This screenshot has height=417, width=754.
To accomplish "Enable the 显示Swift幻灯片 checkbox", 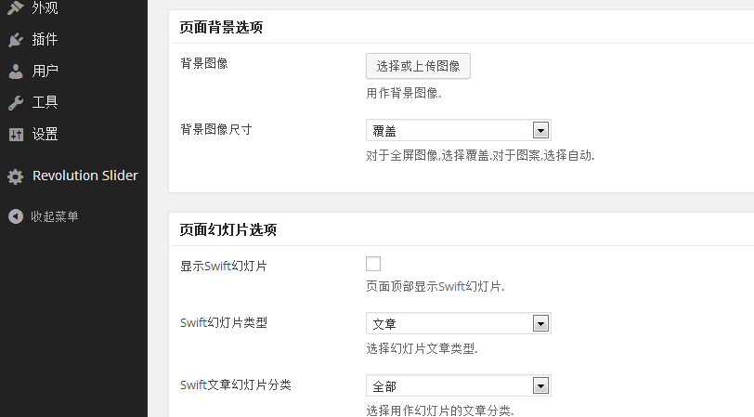I will click(373, 264).
